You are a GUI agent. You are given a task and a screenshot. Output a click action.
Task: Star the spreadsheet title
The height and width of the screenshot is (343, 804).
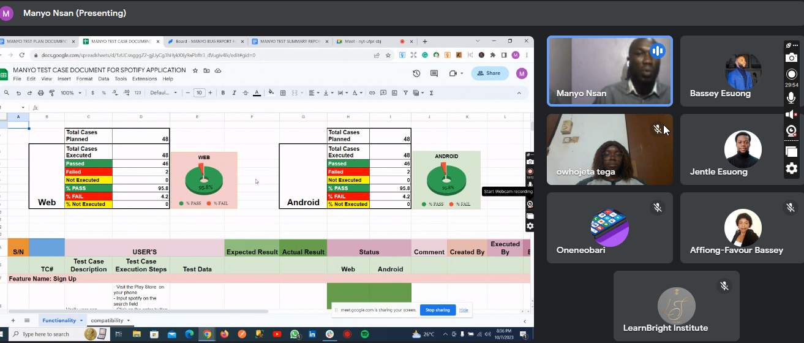pos(195,70)
